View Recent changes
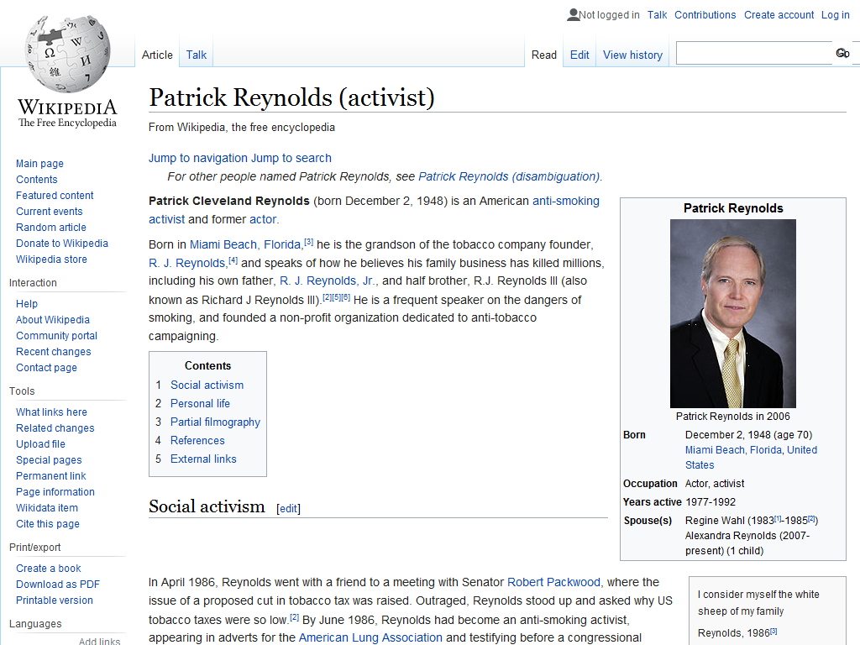The width and height of the screenshot is (860, 645). (x=53, y=352)
